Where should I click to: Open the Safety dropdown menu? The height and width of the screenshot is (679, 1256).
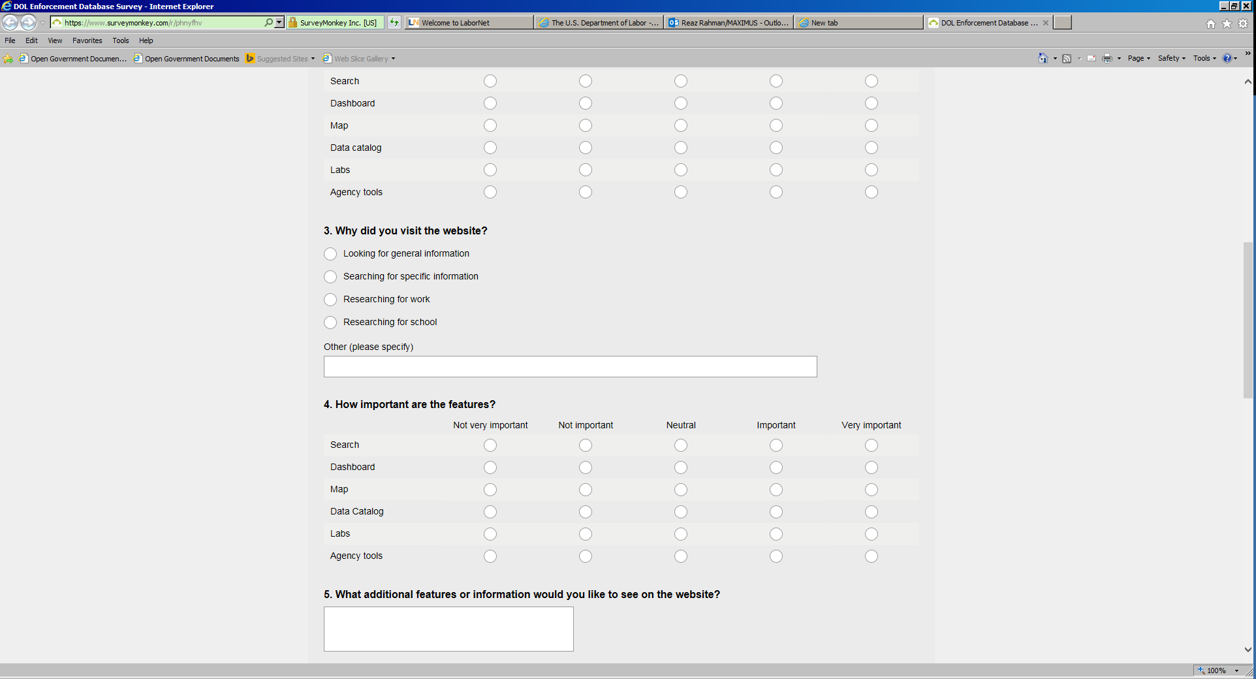(x=1172, y=58)
